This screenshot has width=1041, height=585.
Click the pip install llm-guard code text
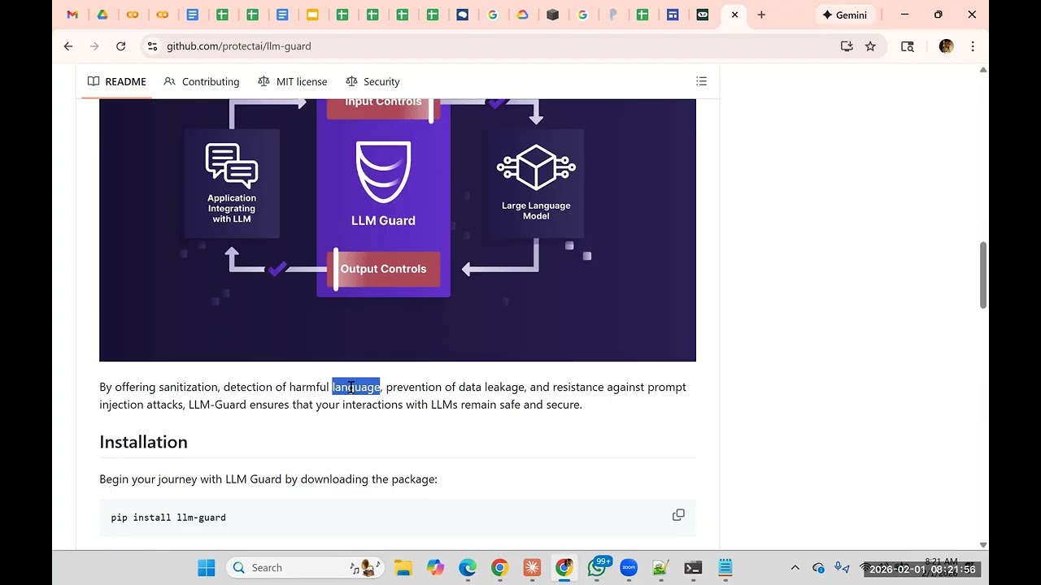click(x=168, y=518)
